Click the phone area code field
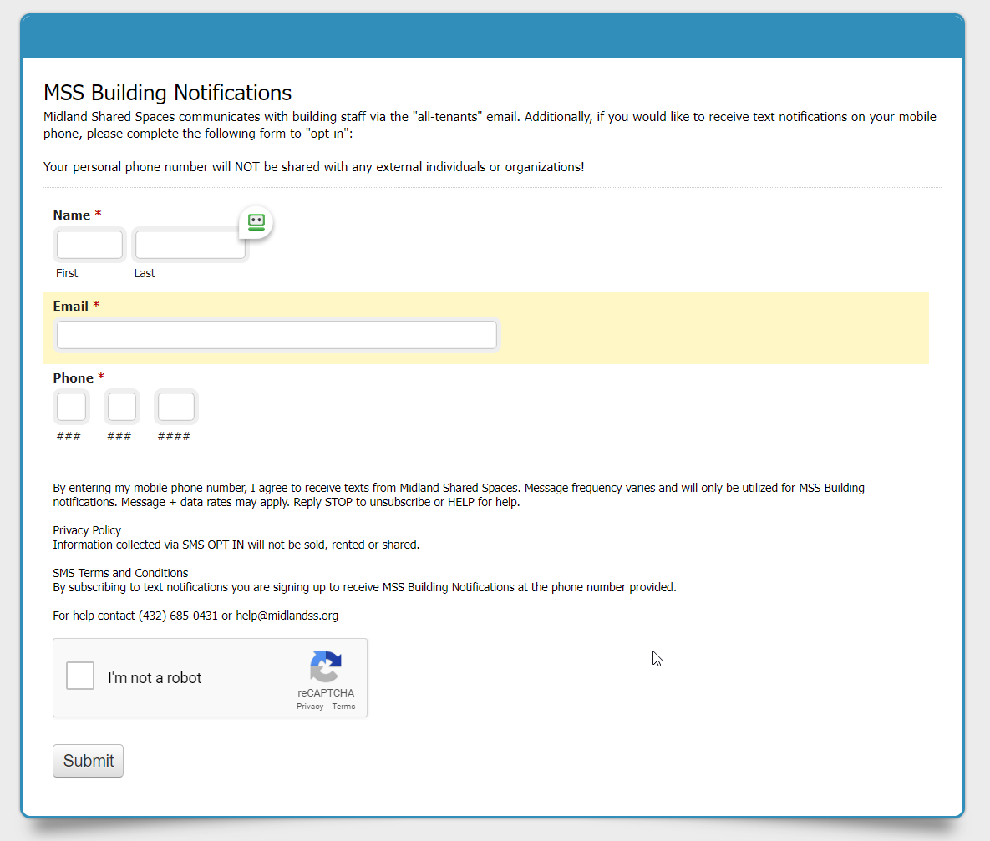 click(x=71, y=407)
